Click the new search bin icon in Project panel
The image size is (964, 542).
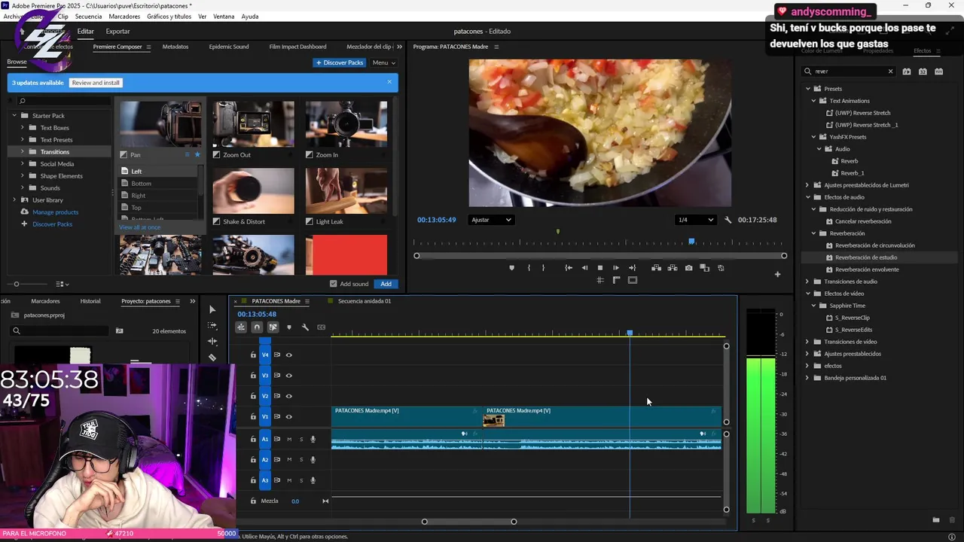point(119,330)
